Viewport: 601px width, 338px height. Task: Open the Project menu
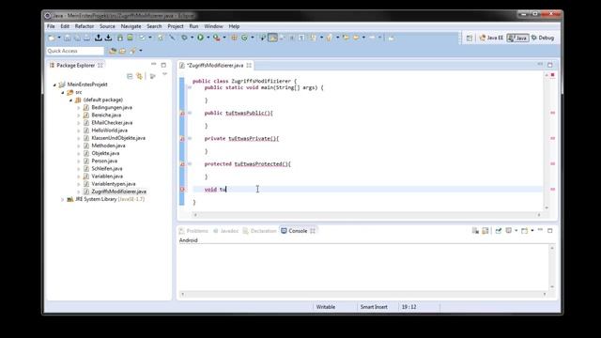(x=176, y=26)
